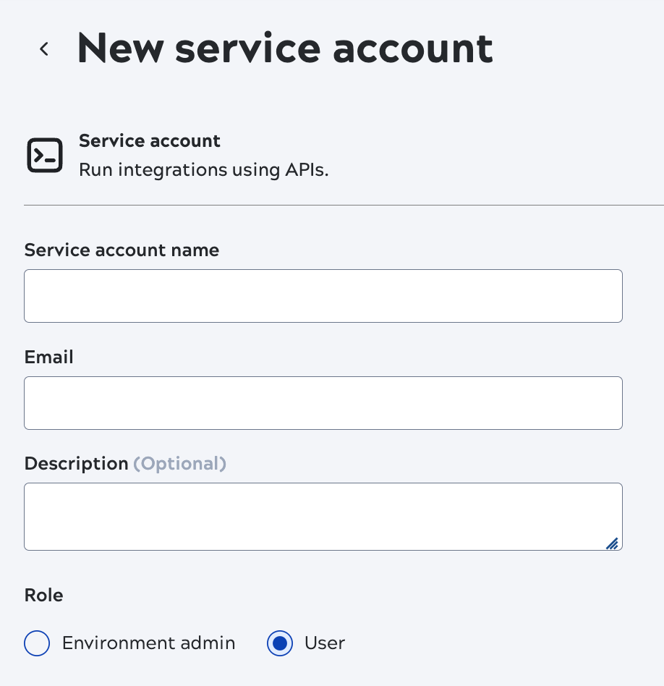This screenshot has height=686, width=664.
Task: Click inside the Service account name field
Action: point(323,295)
